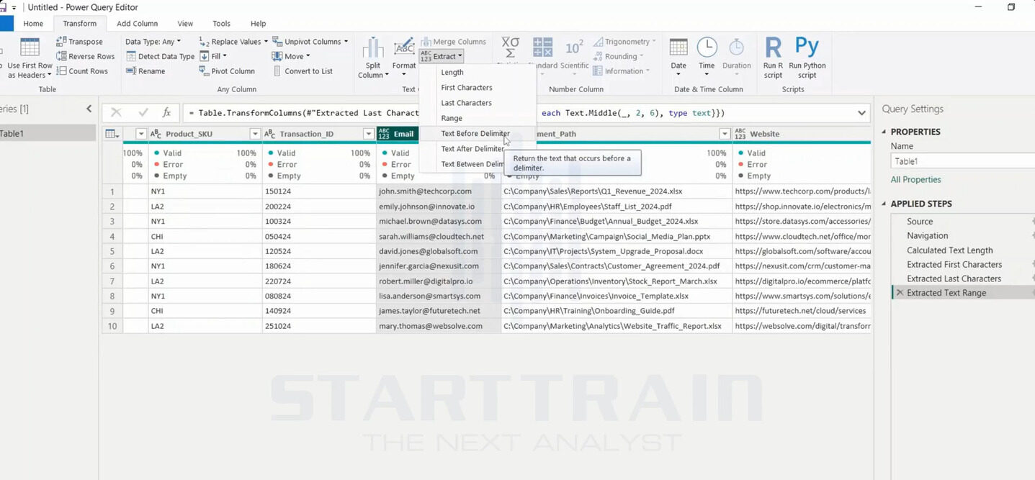Click Convert to List
Viewport: 1035px width, 480px height.
pos(303,71)
